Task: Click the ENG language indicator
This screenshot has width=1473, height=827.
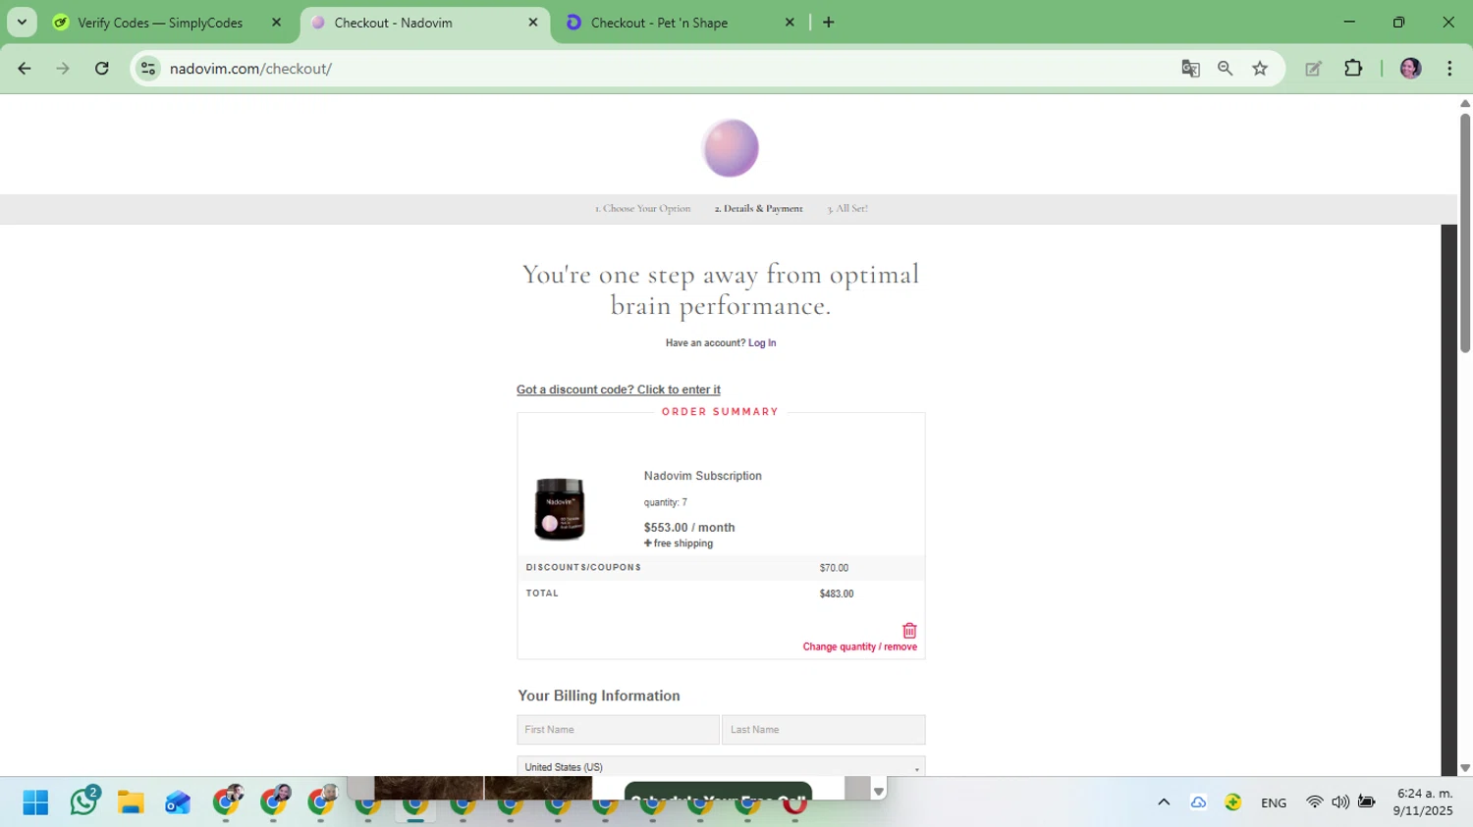Action: point(1274,802)
